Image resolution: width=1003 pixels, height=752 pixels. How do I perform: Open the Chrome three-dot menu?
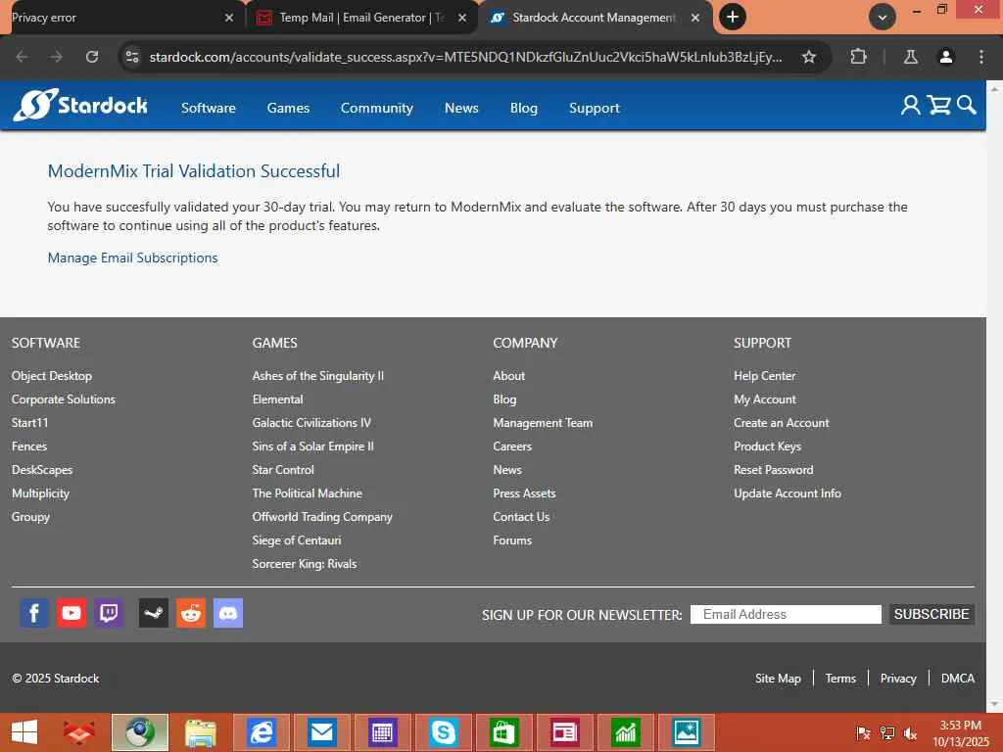pos(980,57)
